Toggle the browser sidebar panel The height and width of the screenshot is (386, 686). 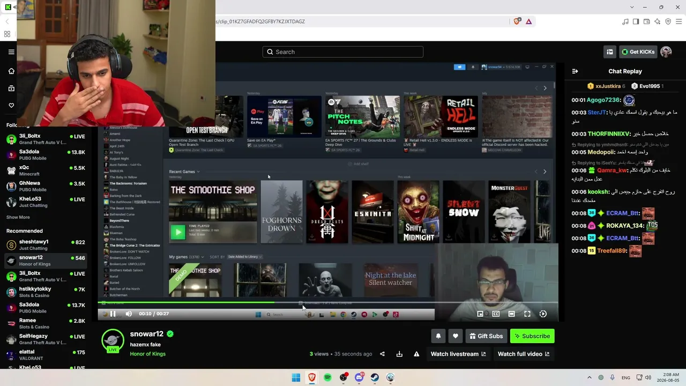pyautogui.click(x=636, y=21)
